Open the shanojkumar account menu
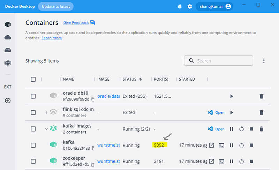The height and width of the screenshot is (170, 279). click(x=214, y=7)
